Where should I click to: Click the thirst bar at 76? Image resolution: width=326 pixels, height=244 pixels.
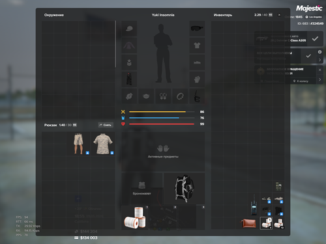tap(162, 118)
